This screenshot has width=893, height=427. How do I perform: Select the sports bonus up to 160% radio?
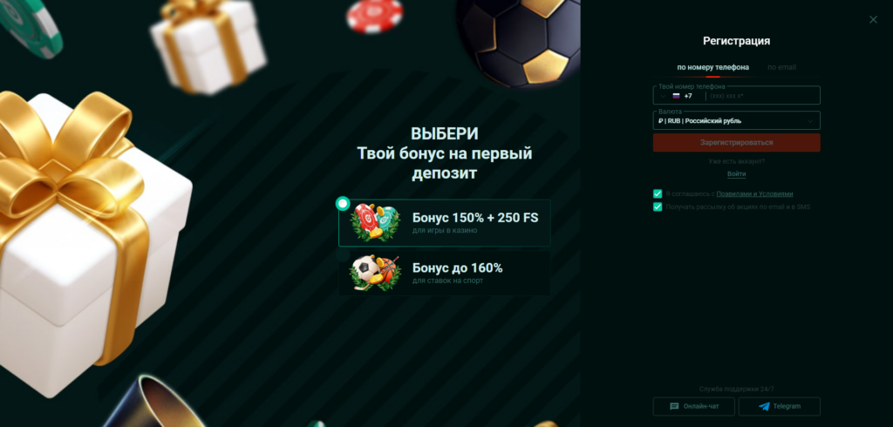pos(343,254)
